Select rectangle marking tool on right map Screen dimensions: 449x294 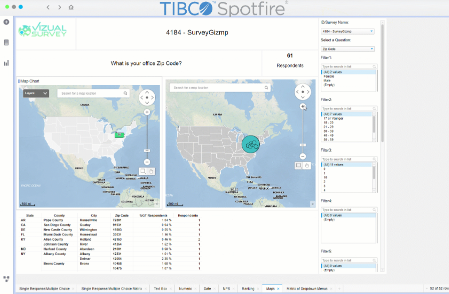coord(299,165)
